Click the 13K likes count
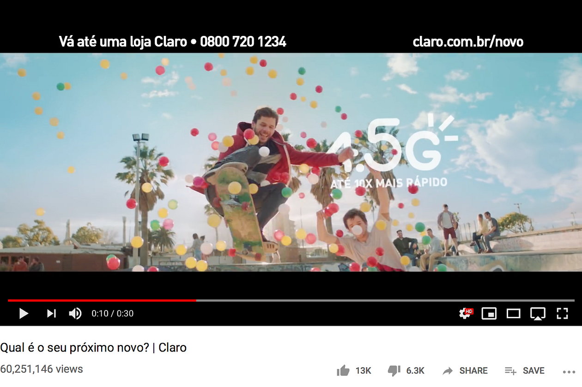Viewport: 582px width, 387px height. (x=363, y=371)
